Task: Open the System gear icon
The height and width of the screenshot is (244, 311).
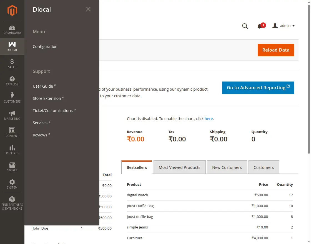Action: (12, 184)
